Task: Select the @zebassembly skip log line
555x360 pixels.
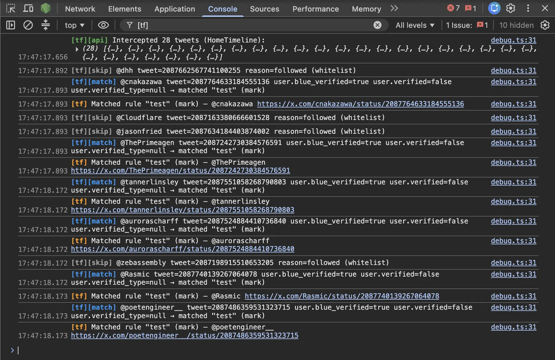Action: click(x=230, y=263)
